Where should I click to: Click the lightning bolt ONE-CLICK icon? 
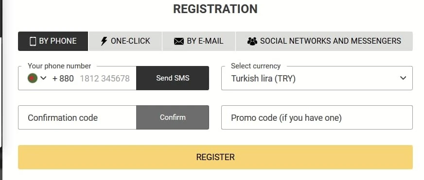104,41
